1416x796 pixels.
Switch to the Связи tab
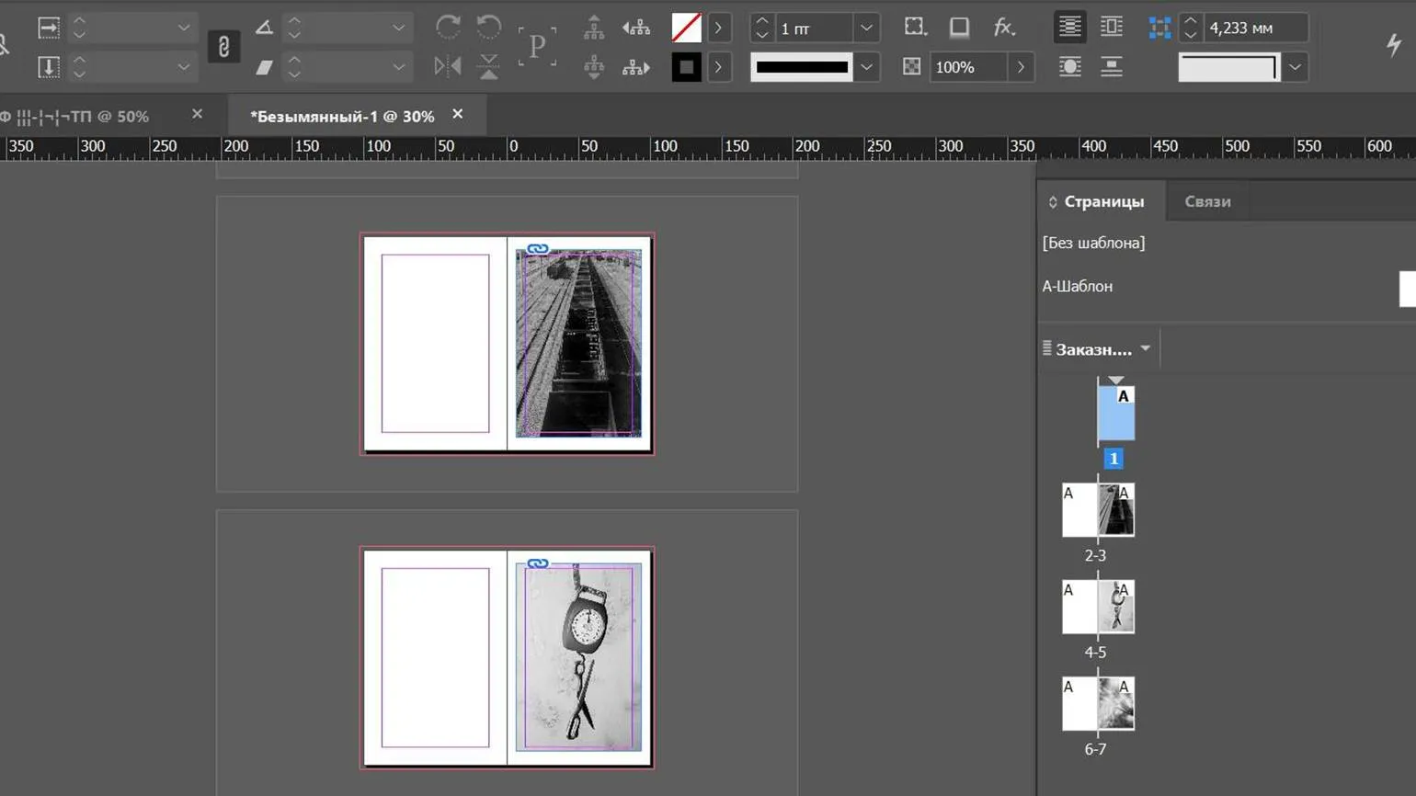[1207, 201]
